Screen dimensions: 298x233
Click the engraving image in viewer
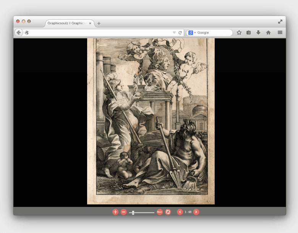tap(151, 121)
